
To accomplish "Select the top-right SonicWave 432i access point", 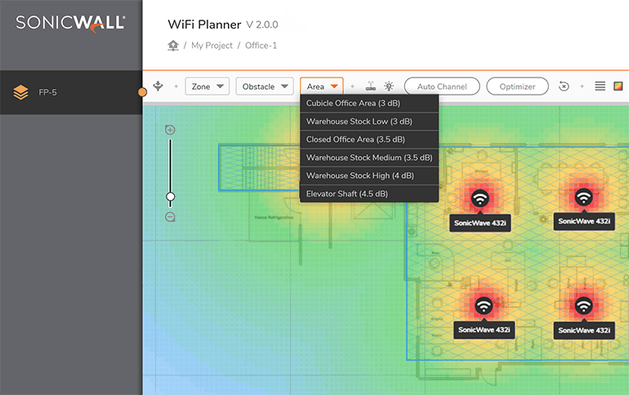I will pos(584,197).
